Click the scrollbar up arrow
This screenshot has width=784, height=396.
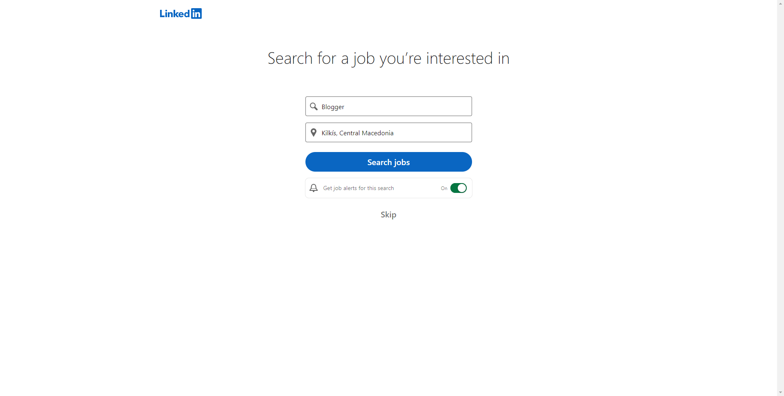[x=780, y=3]
